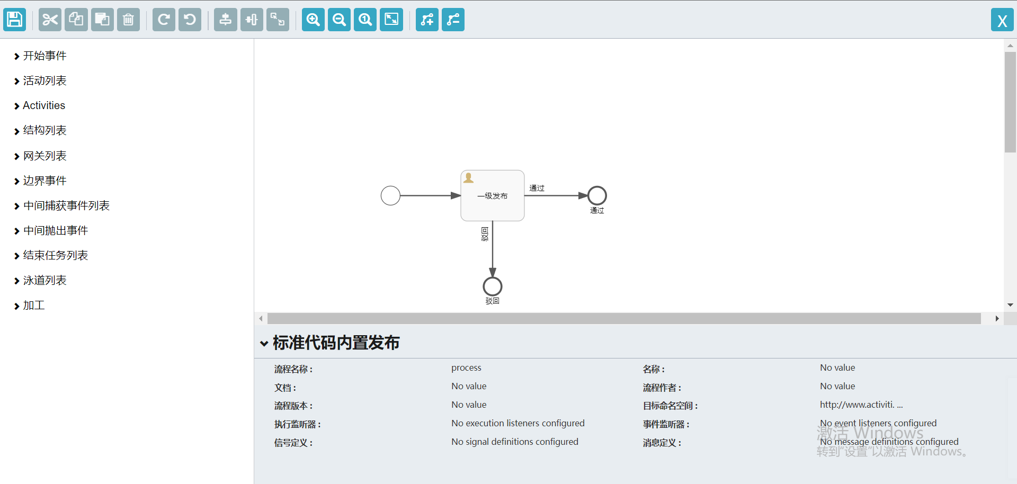Expand the Activities palette group
The image size is (1017, 484).
click(x=40, y=105)
